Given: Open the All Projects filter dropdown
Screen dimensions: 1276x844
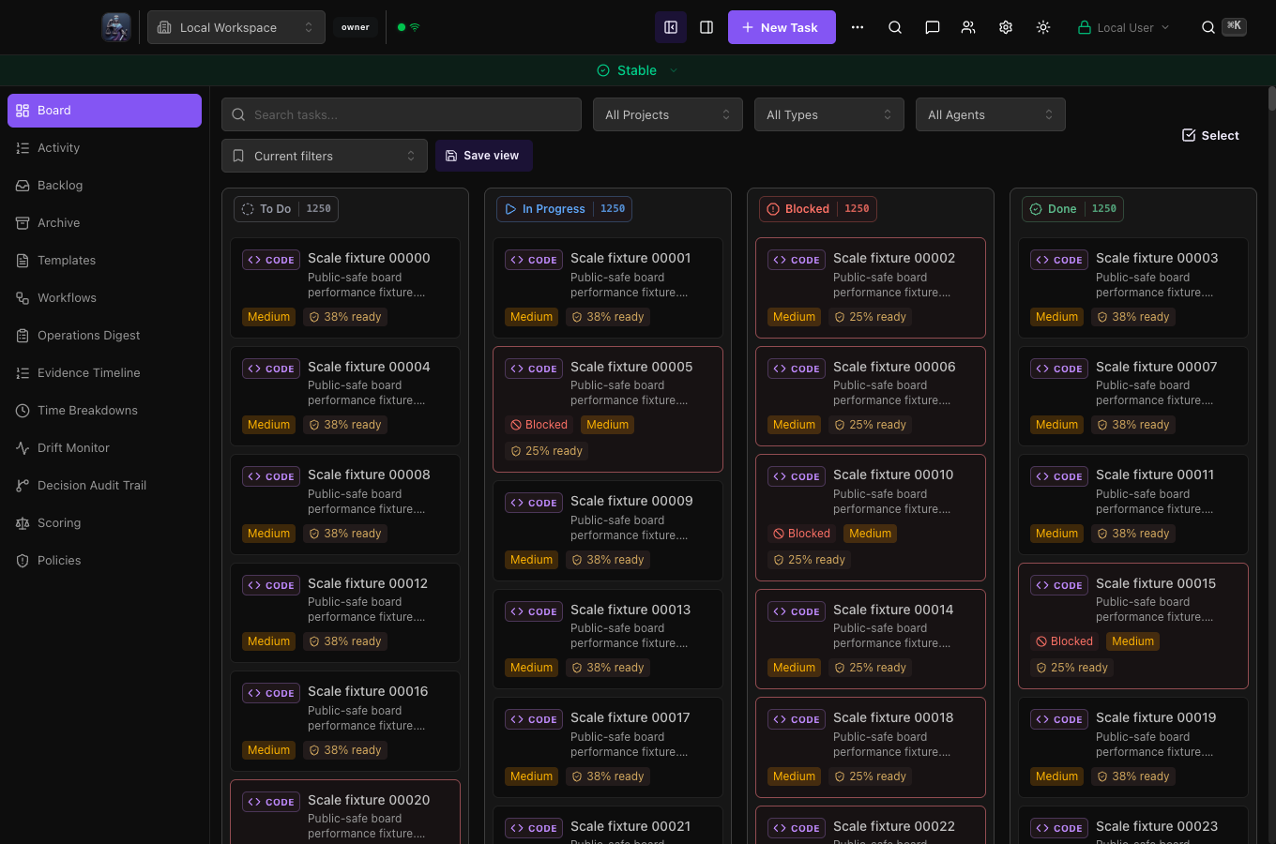Looking at the screenshot, I should point(668,114).
